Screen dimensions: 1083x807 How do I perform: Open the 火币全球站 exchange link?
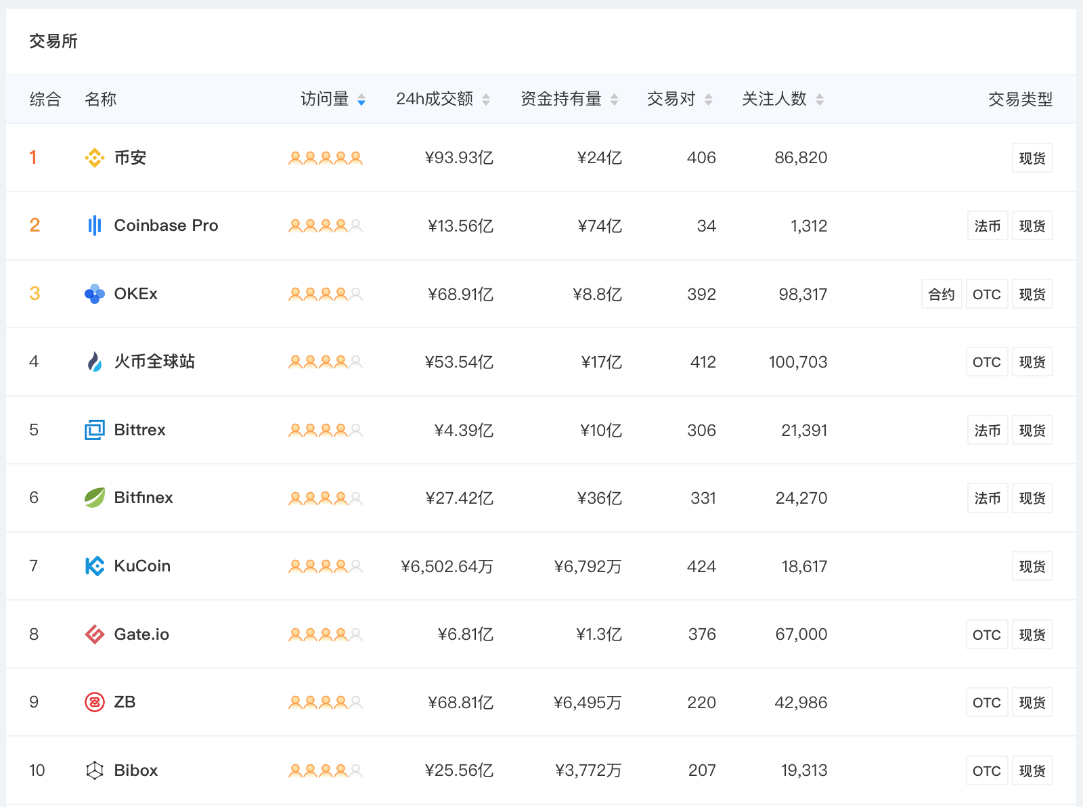point(154,362)
